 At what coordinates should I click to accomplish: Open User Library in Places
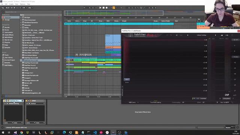[9, 57]
